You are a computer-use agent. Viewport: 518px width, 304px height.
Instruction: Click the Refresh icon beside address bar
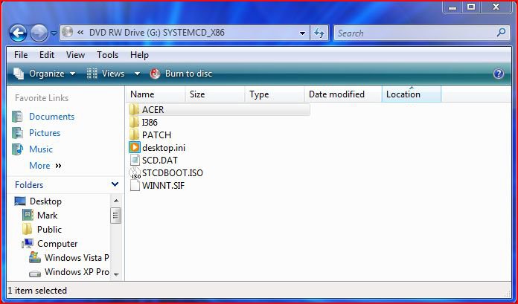tap(319, 33)
